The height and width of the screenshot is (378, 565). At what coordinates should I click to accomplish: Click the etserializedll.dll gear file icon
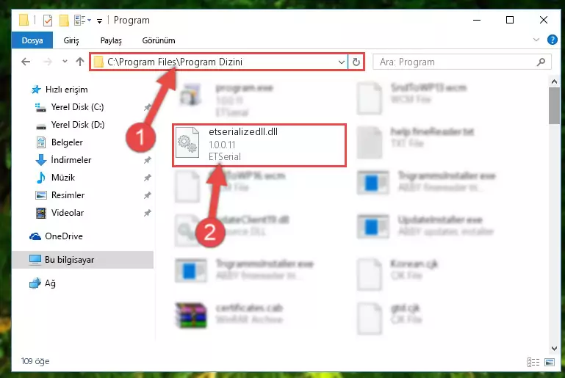pos(187,142)
